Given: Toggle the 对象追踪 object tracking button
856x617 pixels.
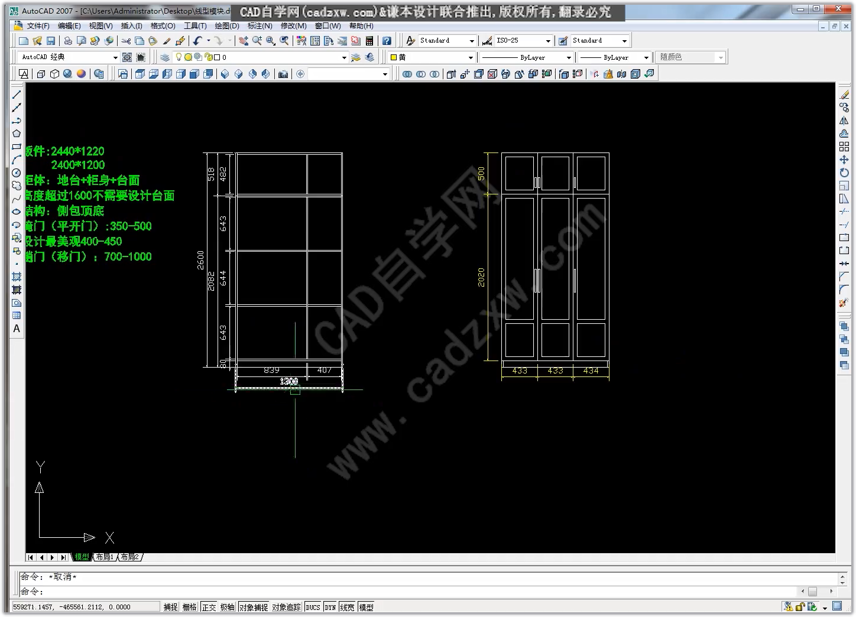Looking at the screenshot, I should [287, 607].
